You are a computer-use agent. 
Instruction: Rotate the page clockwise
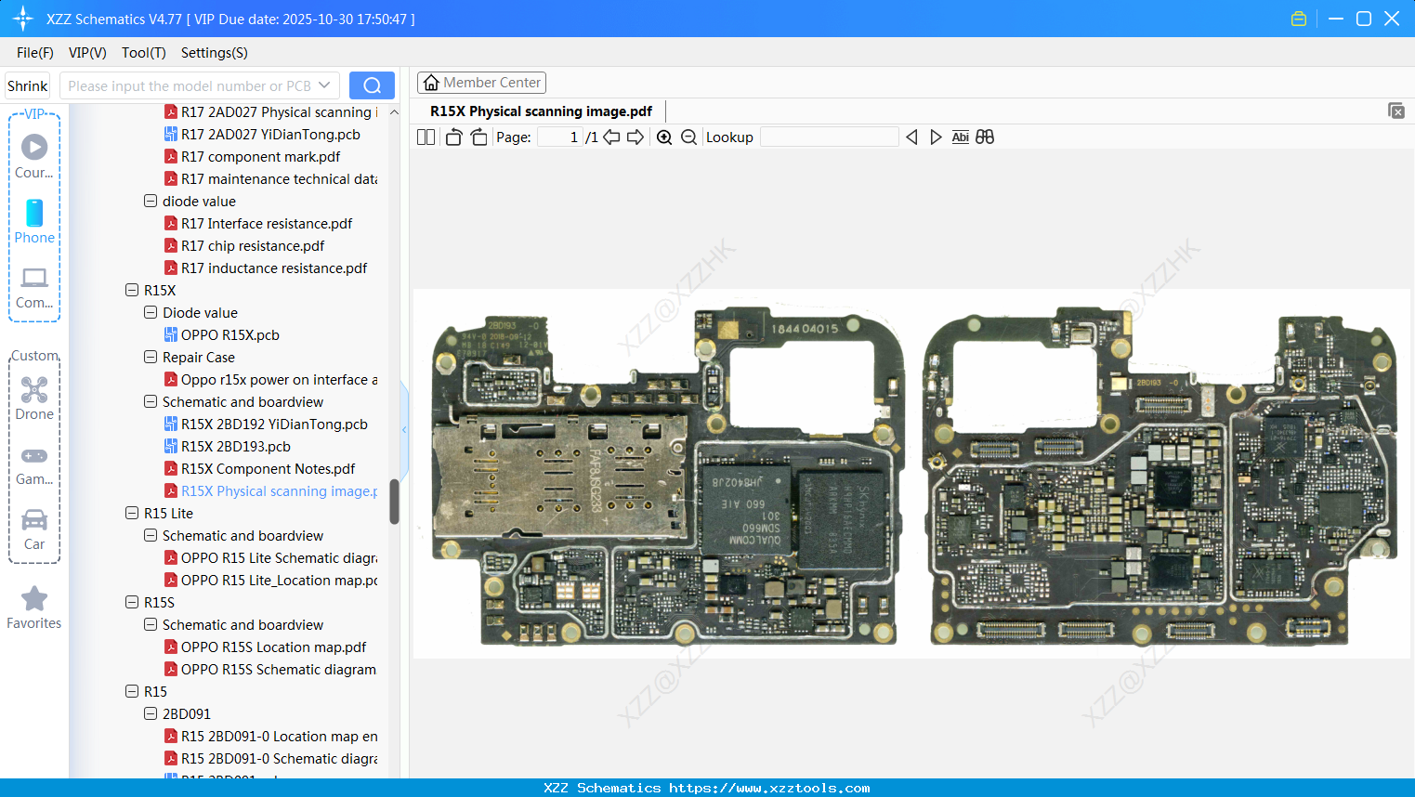pos(478,137)
